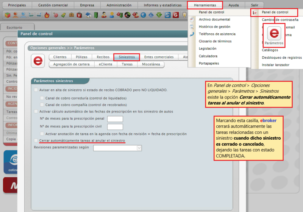The width and height of the screenshot is (303, 212).
Task: Click the man in suit icon
Action: (x=104, y=15)
